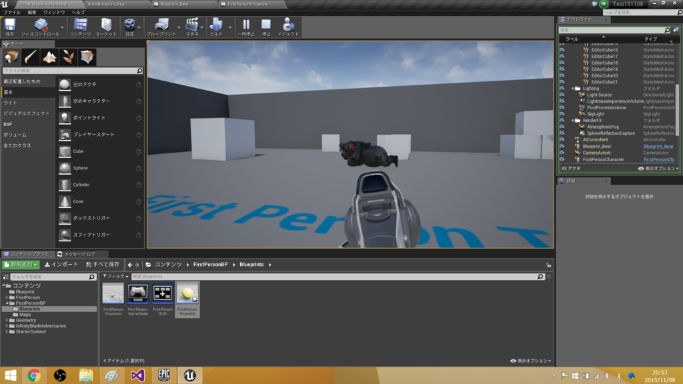Collapse the Lighting folder in outliner
This screenshot has height=384, width=683.
click(573, 89)
